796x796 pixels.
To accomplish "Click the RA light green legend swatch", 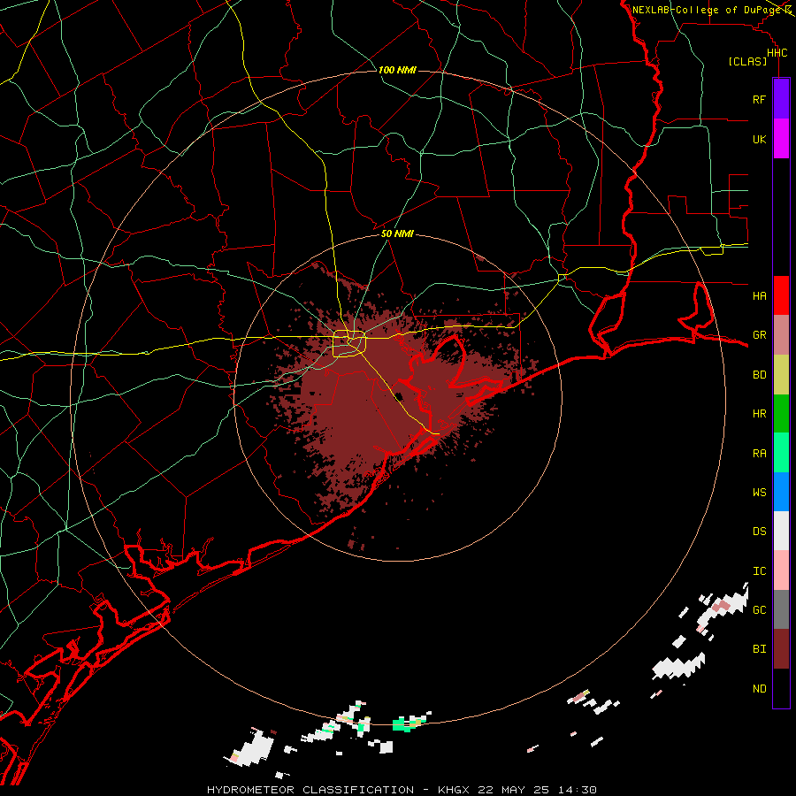I will (781, 453).
